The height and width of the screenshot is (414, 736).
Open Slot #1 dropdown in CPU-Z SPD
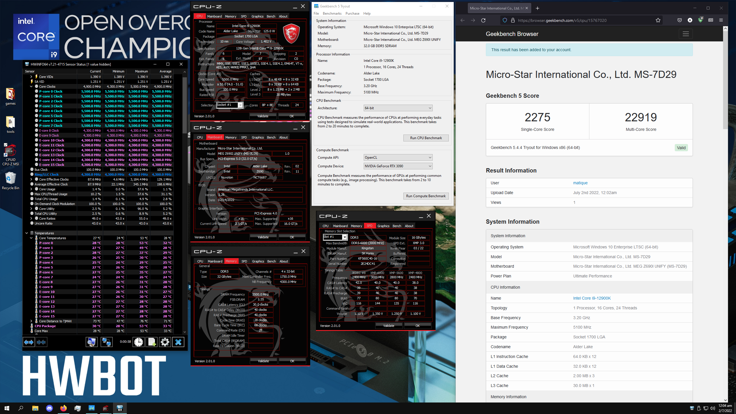pyautogui.click(x=335, y=237)
